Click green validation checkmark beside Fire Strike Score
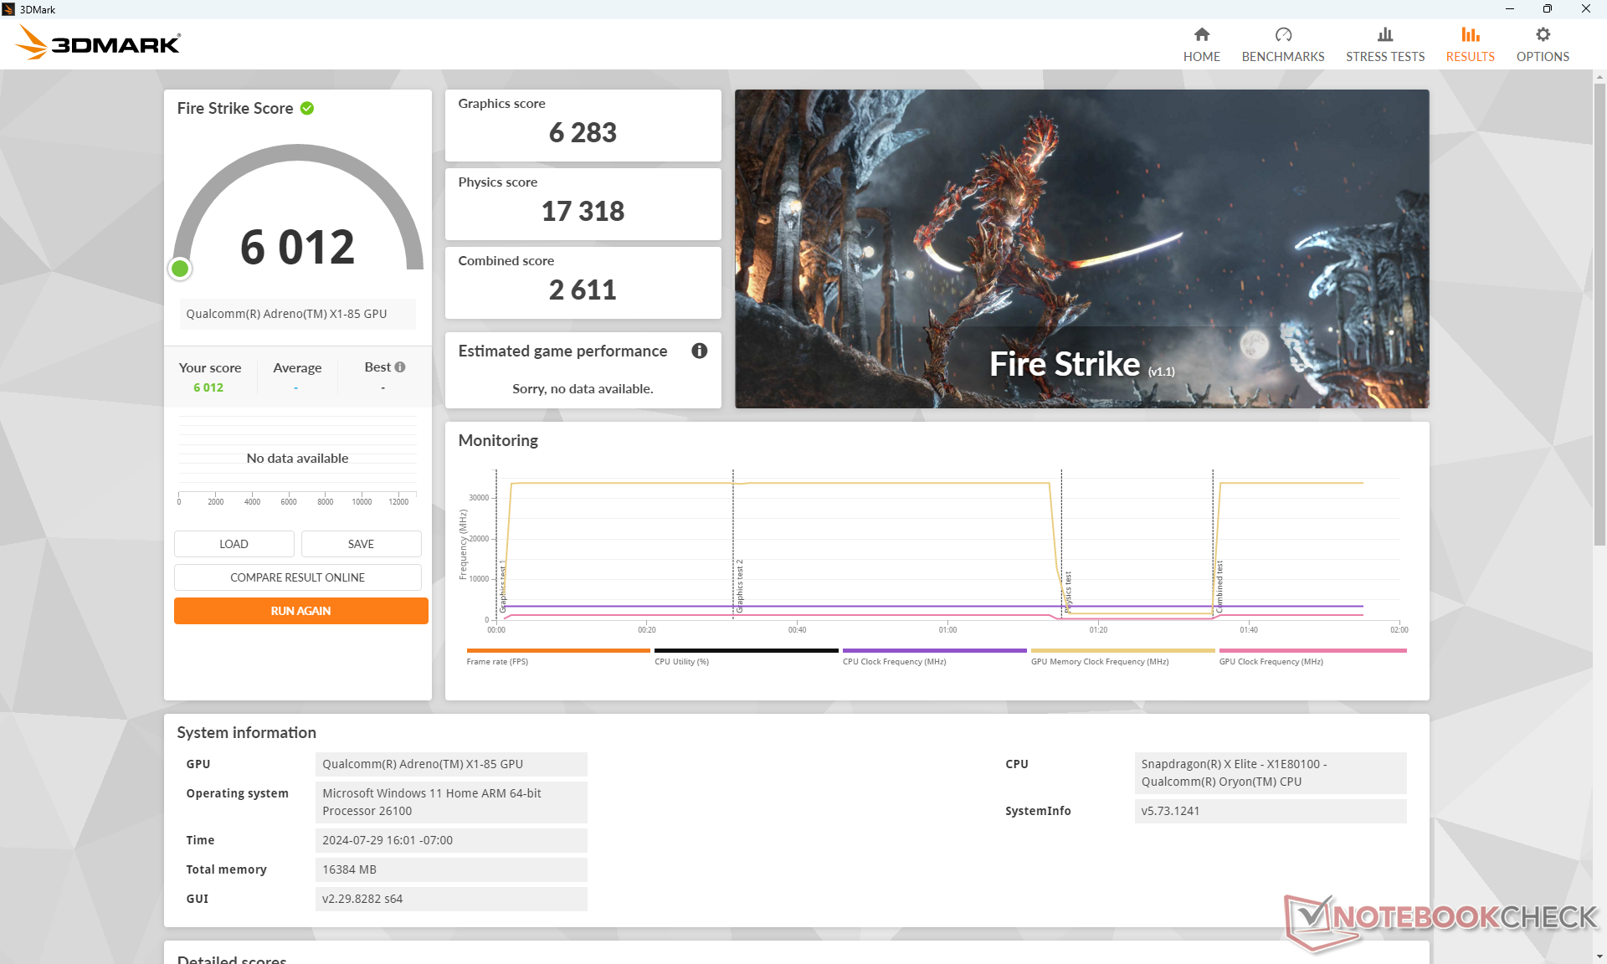Image resolution: width=1607 pixels, height=964 pixels. [x=307, y=108]
